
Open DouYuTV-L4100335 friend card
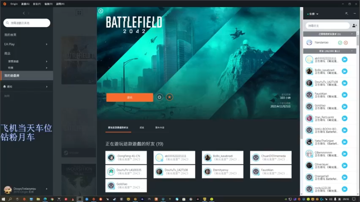pos(126,171)
